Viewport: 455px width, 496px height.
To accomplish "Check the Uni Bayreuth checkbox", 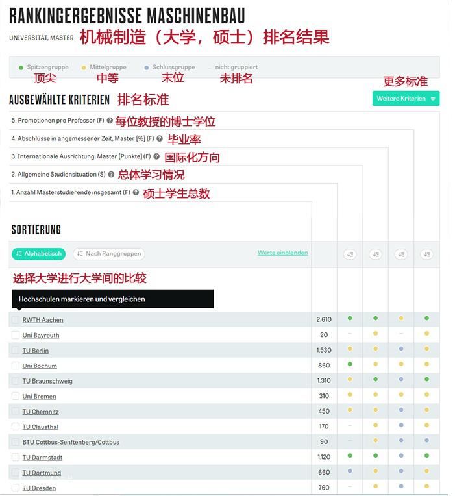I will 16,335.
